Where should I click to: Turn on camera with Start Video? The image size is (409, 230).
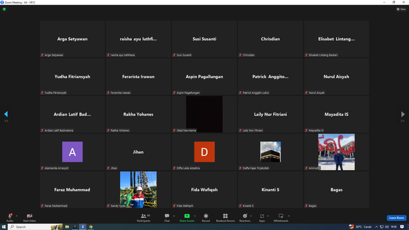29,217
